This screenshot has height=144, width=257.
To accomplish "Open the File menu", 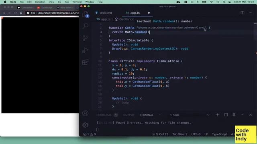I will (x=22, y=2).
